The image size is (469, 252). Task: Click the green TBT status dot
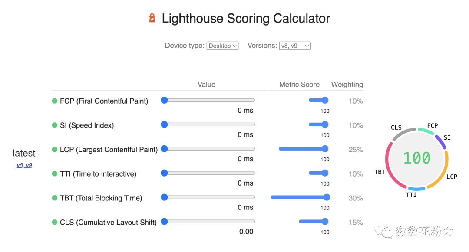[x=55, y=198]
